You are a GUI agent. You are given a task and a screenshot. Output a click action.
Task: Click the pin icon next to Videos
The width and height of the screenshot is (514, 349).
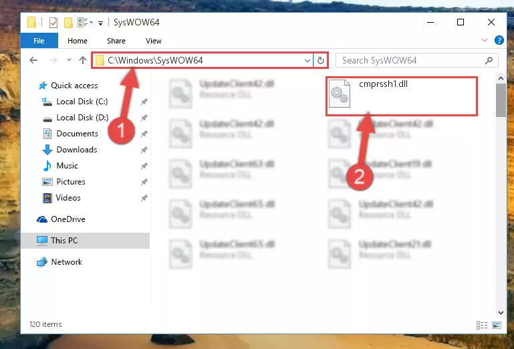[144, 198]
